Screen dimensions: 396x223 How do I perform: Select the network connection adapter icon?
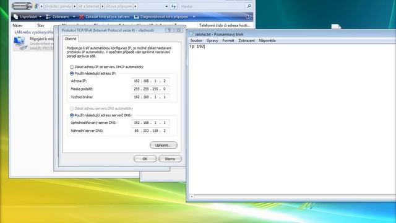click(20, 43)
